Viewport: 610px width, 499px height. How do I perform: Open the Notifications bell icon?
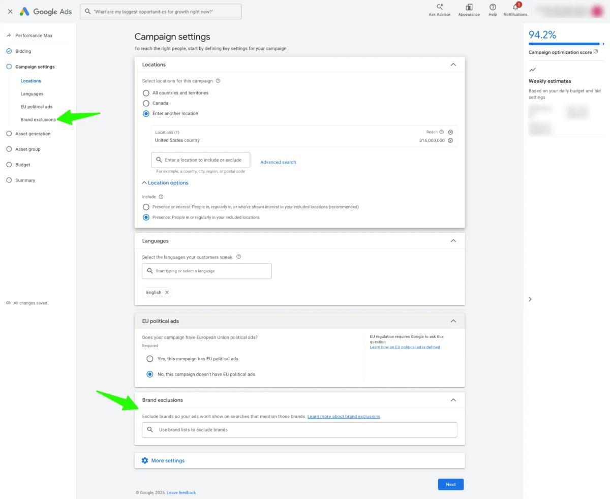[515, 7]
